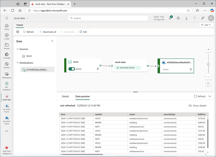Viewport: 216px width, 157px height.
Task: Click the browser back button
Action: [5, 11]
